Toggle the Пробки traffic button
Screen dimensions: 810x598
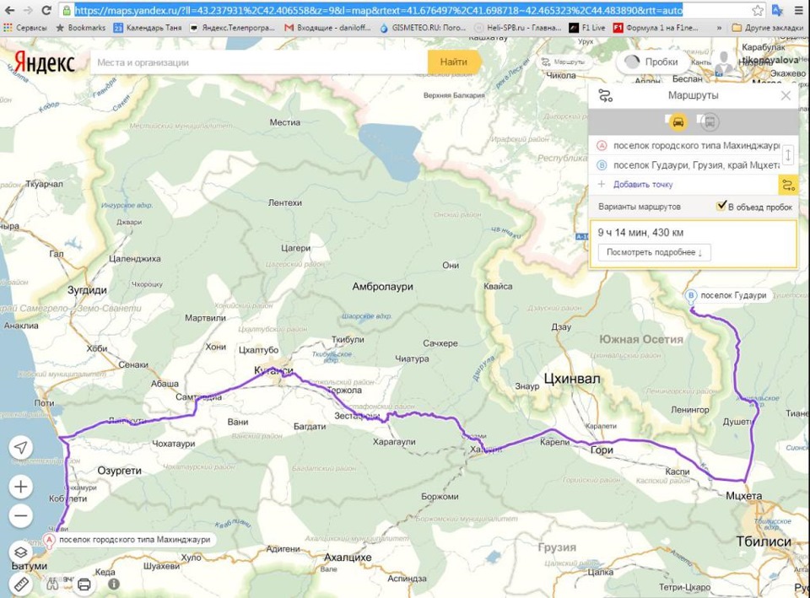pos(651,62)
